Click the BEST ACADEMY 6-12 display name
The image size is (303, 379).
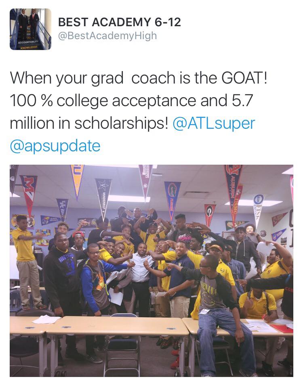(119, 22)
